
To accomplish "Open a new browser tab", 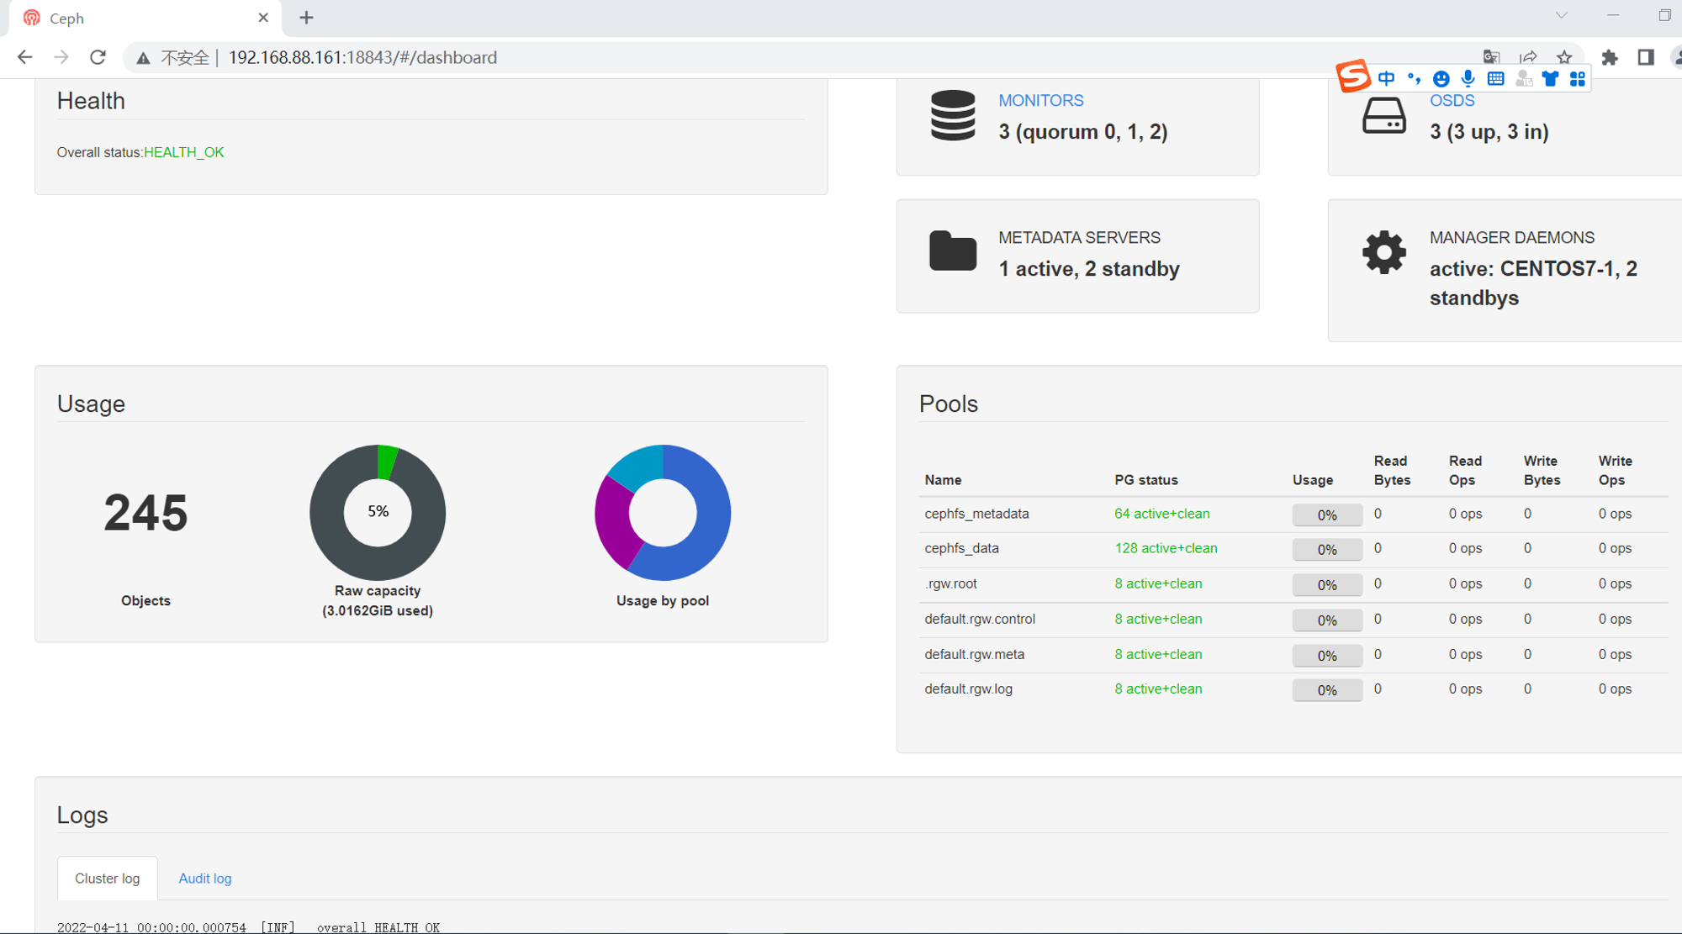I will pyautogui.click(x=306, y=18).
